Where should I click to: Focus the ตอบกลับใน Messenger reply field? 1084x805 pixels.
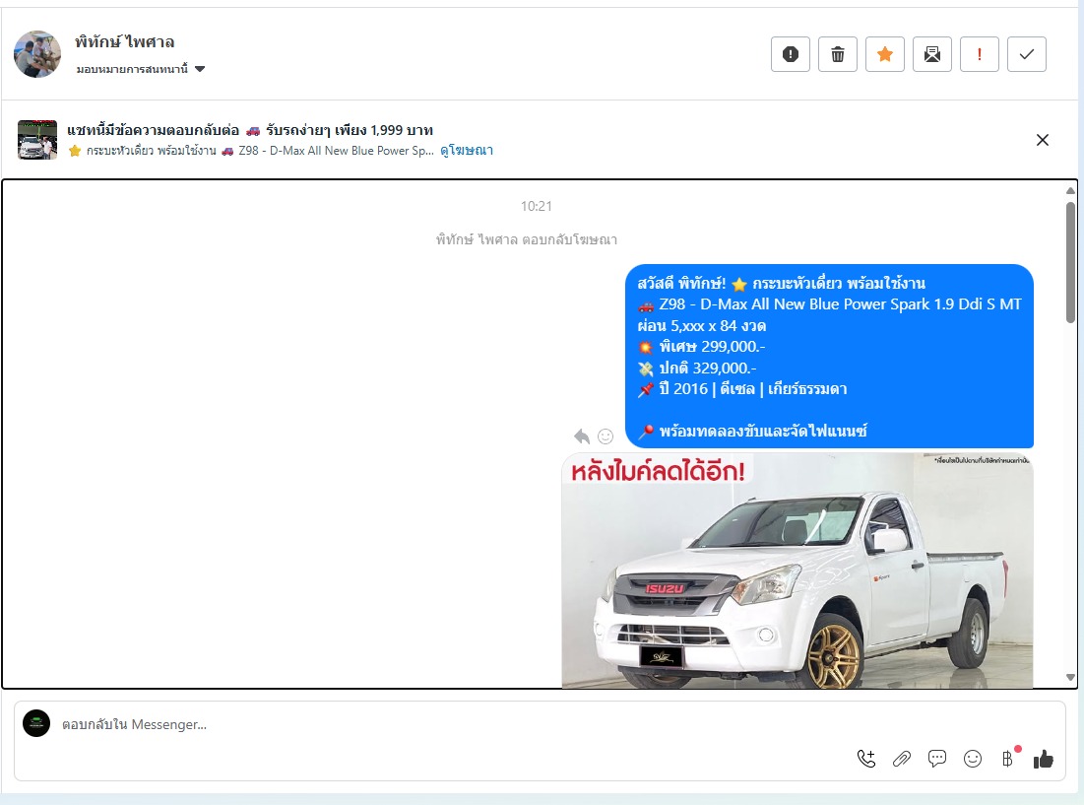coord(442,724)
